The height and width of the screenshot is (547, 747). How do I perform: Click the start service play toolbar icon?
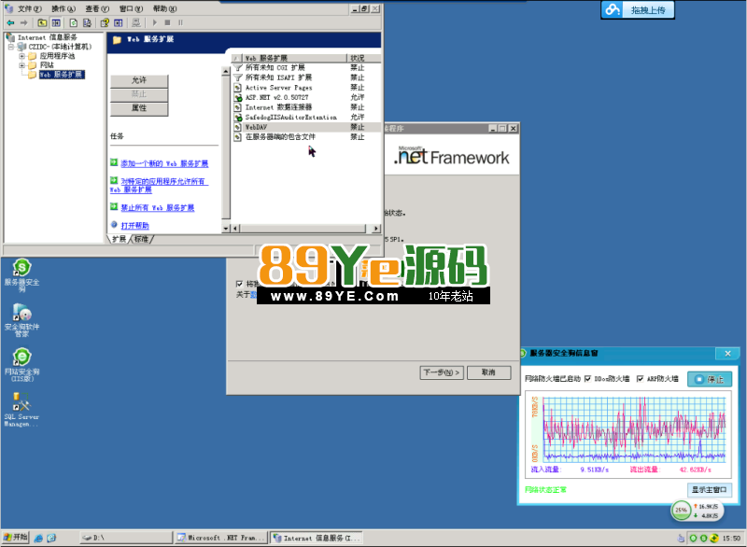pyautogui.click(x=154, y=22)
